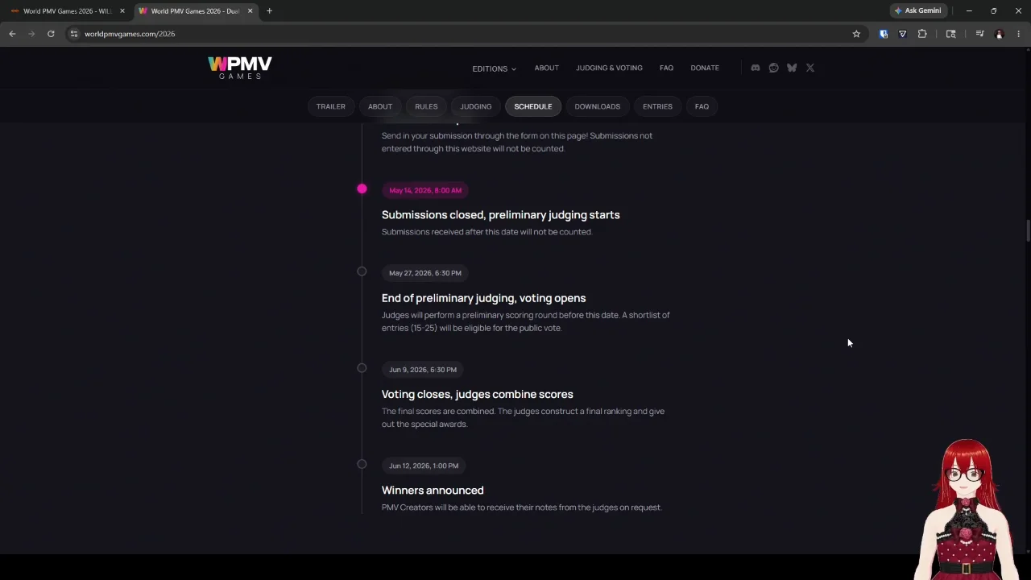Screen dimensions: 1031x580
Task: Select the Downloads section tab
Action: [597, 106]
